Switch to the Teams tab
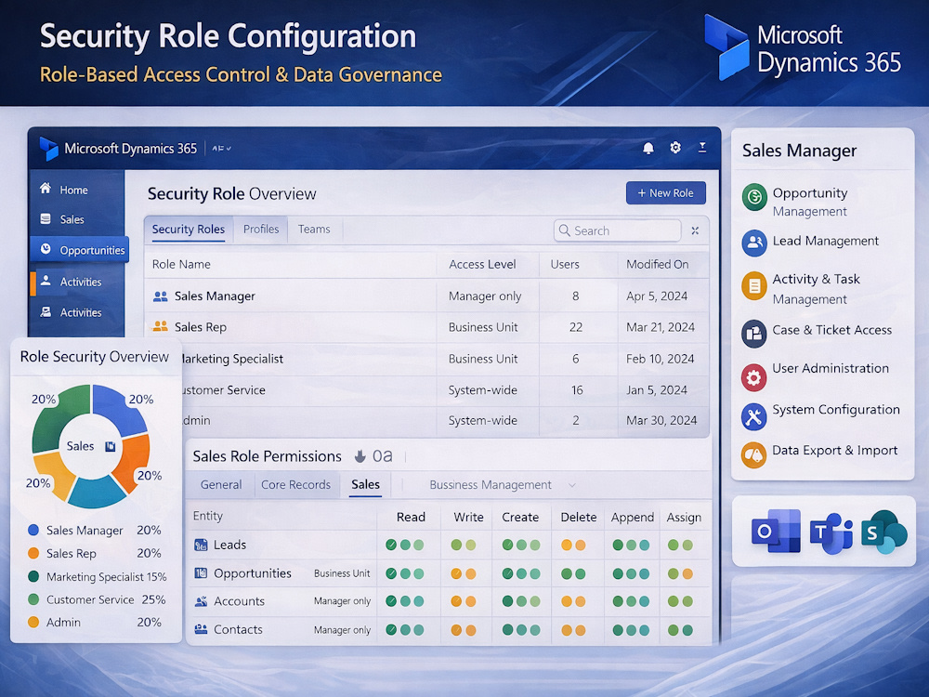The height and width of the screenshot is (697, 929). [x=314, y=230]
